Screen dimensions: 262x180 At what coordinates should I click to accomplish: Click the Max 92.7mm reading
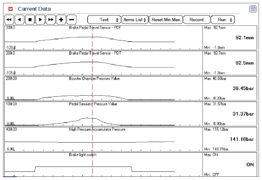tap(215, 53)
